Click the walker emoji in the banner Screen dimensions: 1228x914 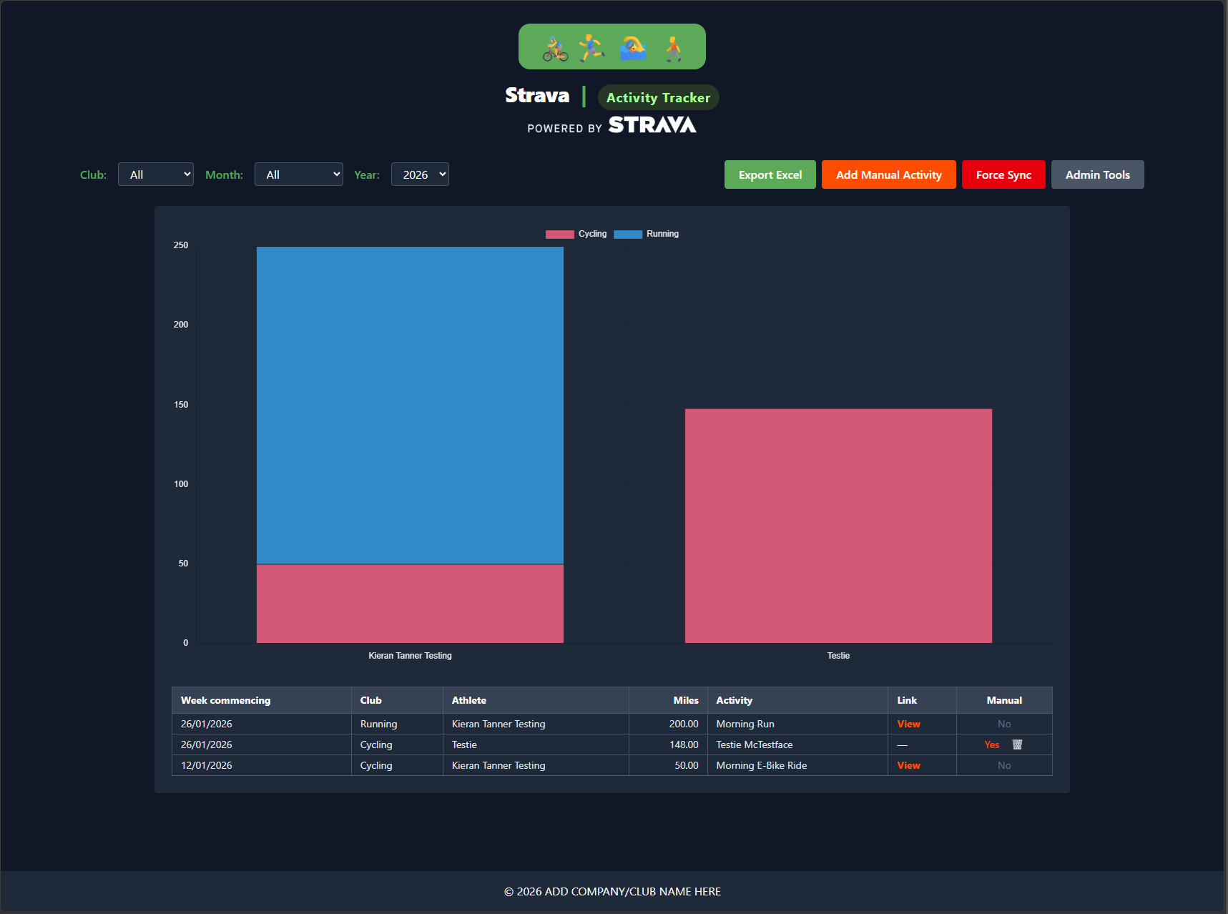673,49
